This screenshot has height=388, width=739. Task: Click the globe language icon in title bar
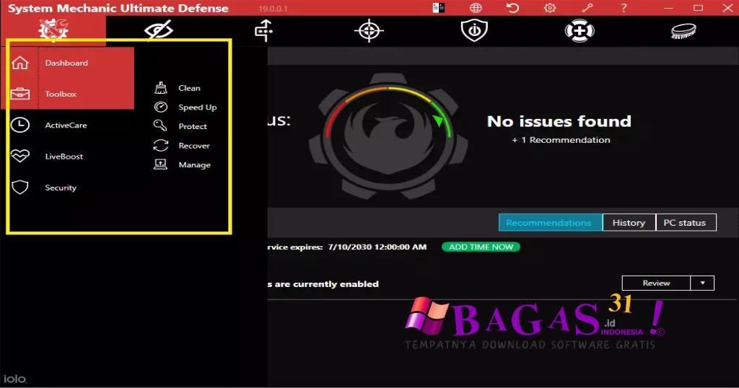pos(476,8)
